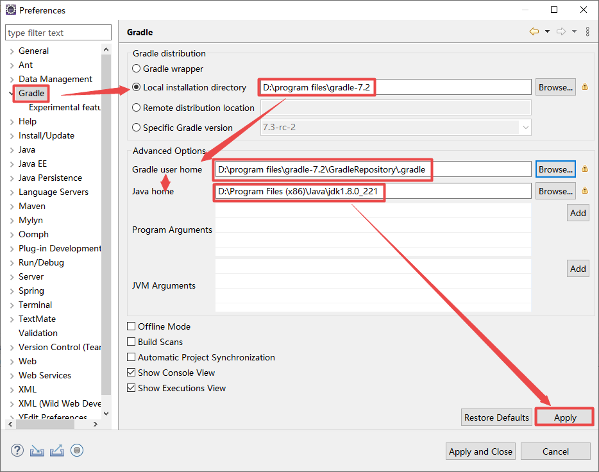Enable Automatic Project Synchronization checkbox
Screen dimensions: 599x472
(x=131, y=357)
